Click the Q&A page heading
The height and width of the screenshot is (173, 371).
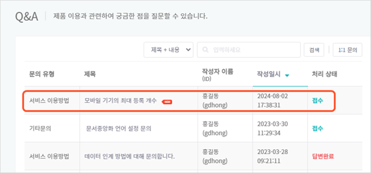[x=26, y=17]
